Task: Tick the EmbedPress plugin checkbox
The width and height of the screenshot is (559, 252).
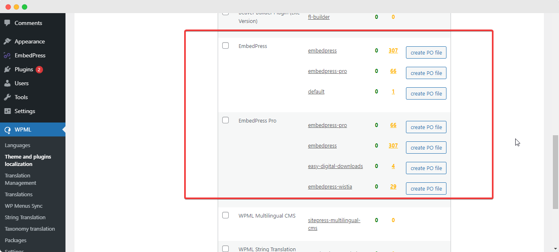Action: [225, 45]
